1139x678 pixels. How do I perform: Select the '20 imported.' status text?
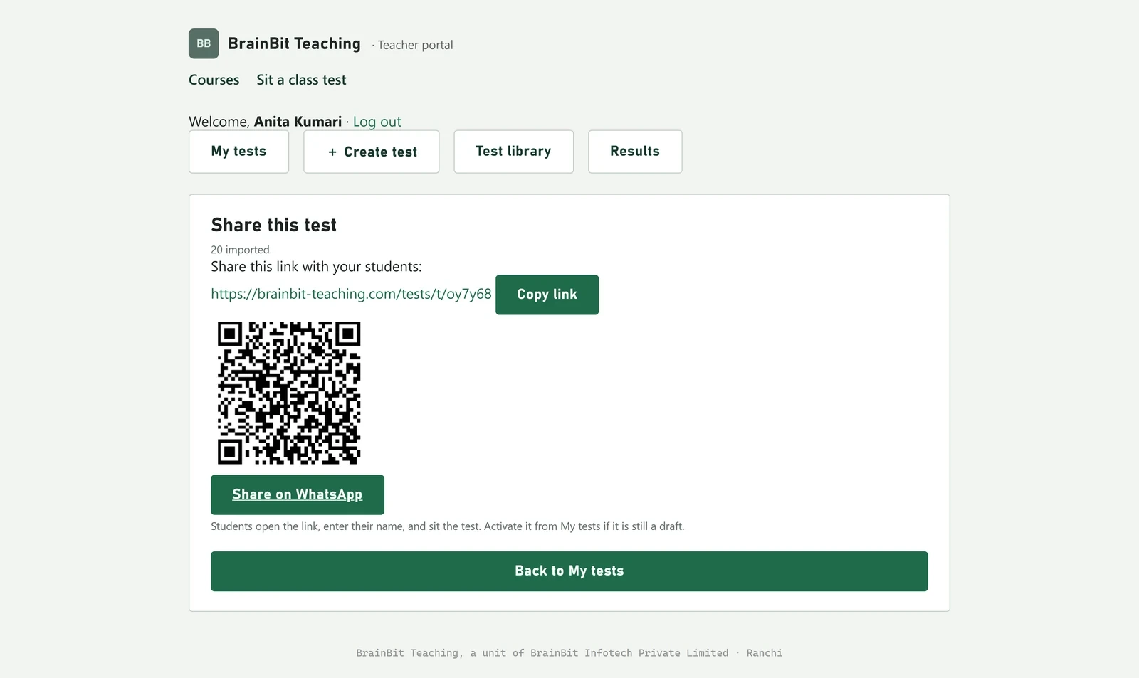click(241, 250)
